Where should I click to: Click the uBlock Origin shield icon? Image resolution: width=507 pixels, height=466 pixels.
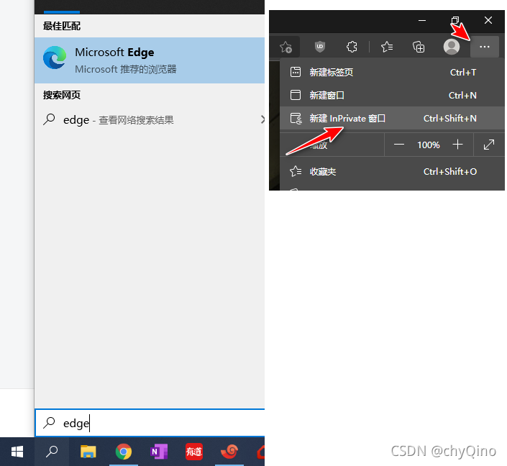[x=320, y=47]
